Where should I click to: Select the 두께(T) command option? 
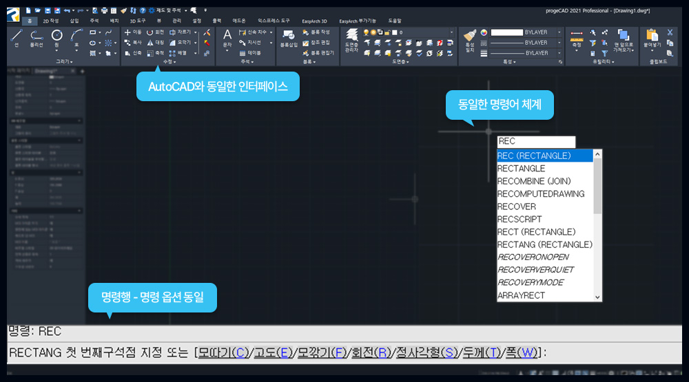[x=482, y=352]
